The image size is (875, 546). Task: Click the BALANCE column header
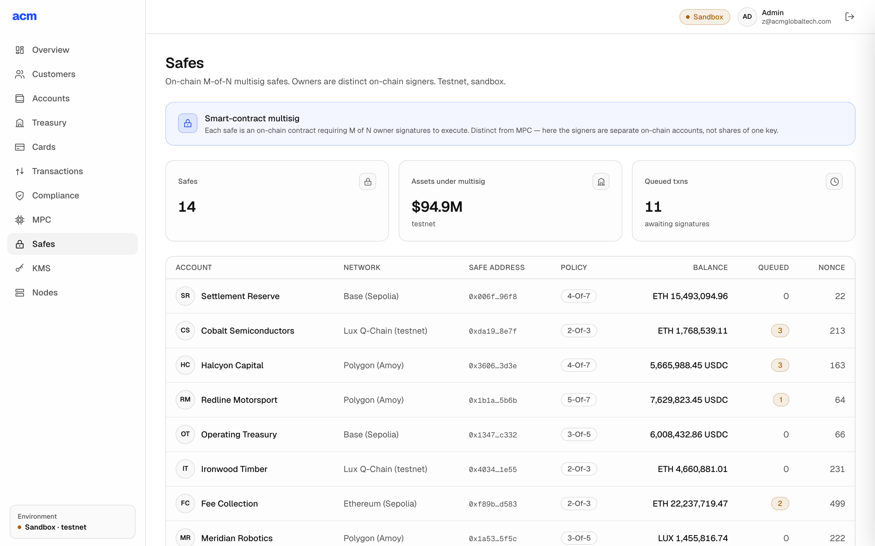pos(710,268)
